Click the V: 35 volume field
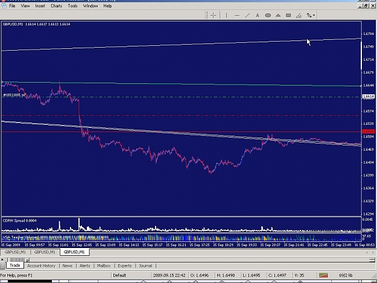377x283 pixels. coord(299,275)
